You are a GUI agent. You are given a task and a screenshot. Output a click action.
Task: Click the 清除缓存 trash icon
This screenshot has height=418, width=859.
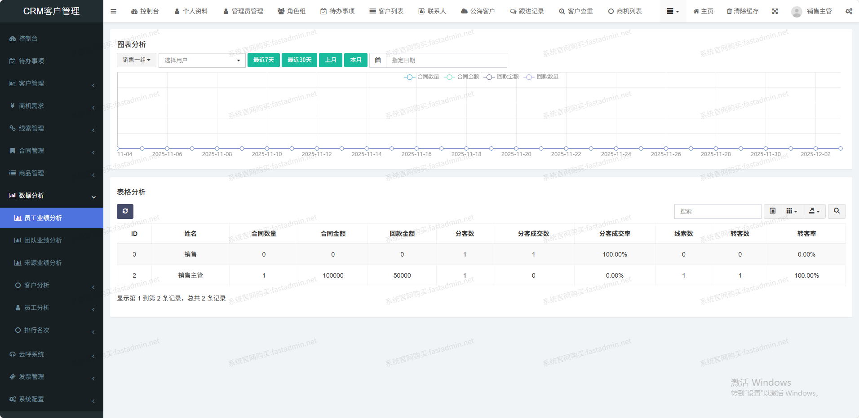click(729, 11)
